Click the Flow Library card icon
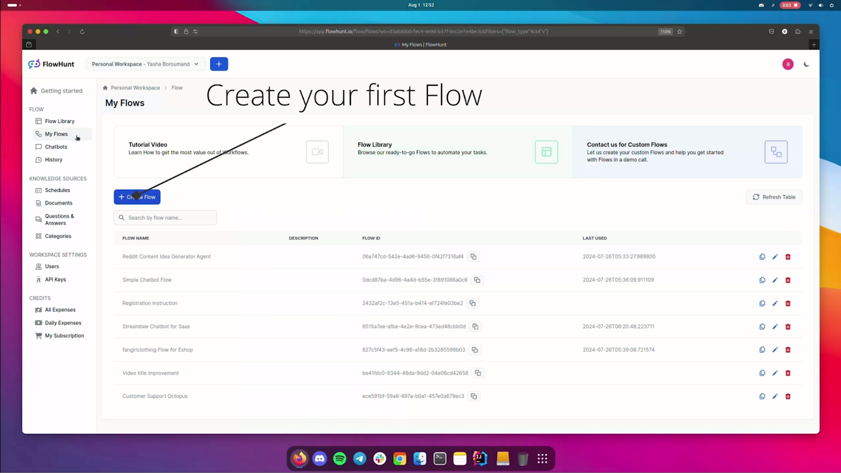This screenshot has height=473, width=841. (x=546, y=152)
